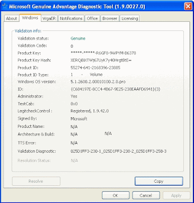Click the Validation status label
The height and width of the screenshot is (203, 194).
pos(33,39)
